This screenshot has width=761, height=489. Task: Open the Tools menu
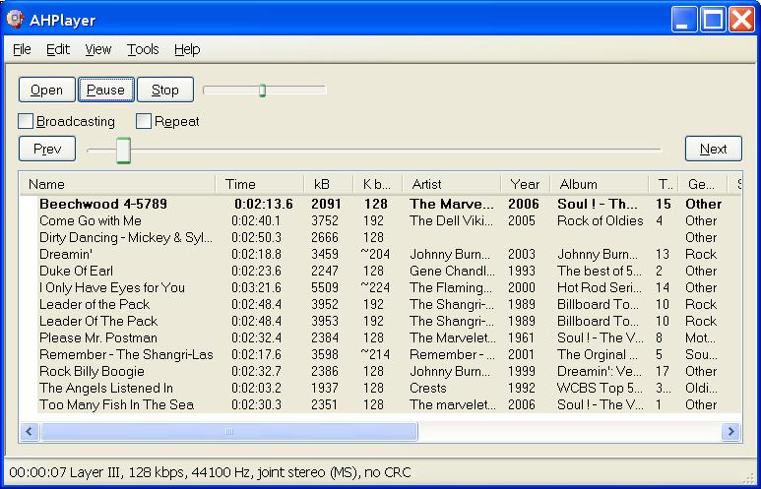click(x=143, y=49)
